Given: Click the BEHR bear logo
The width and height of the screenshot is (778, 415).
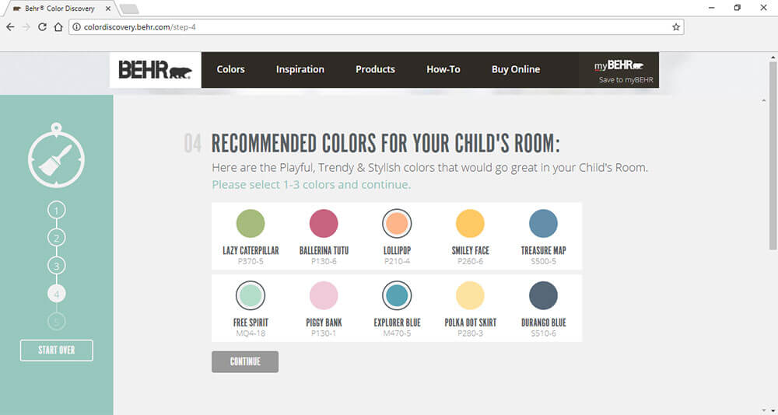Looking at the screenshot, I should tap(156, 70).
